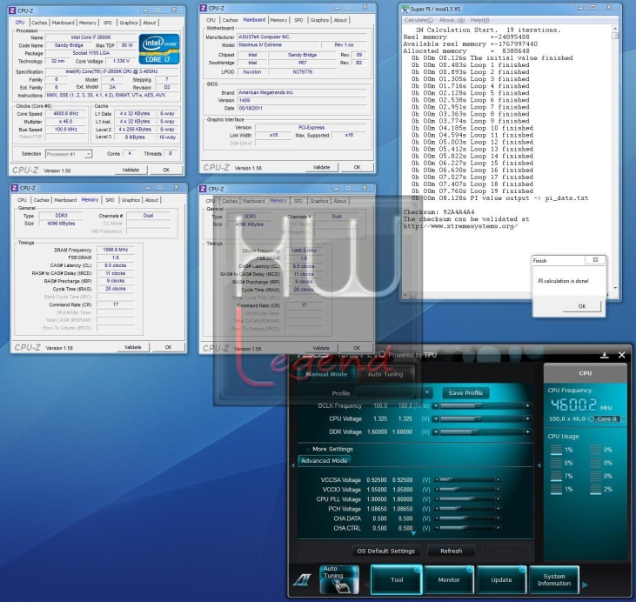The image size is (636, 602).
Task: Click OK in PI calculation done dialog
Action: pos(582,306)
